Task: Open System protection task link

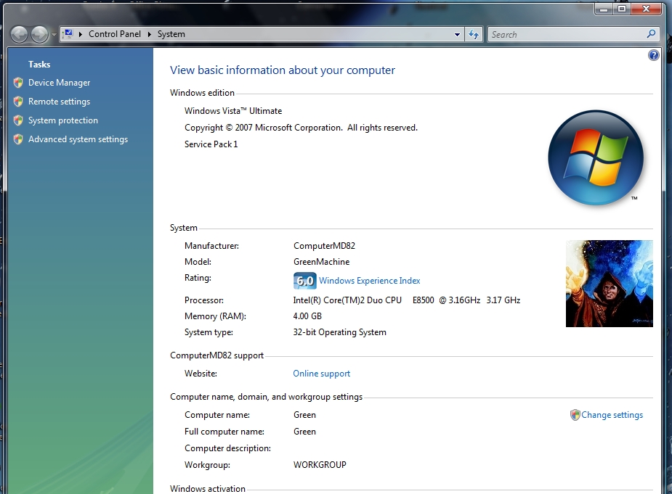Action: pyautogui.click(x=63, y=120)
